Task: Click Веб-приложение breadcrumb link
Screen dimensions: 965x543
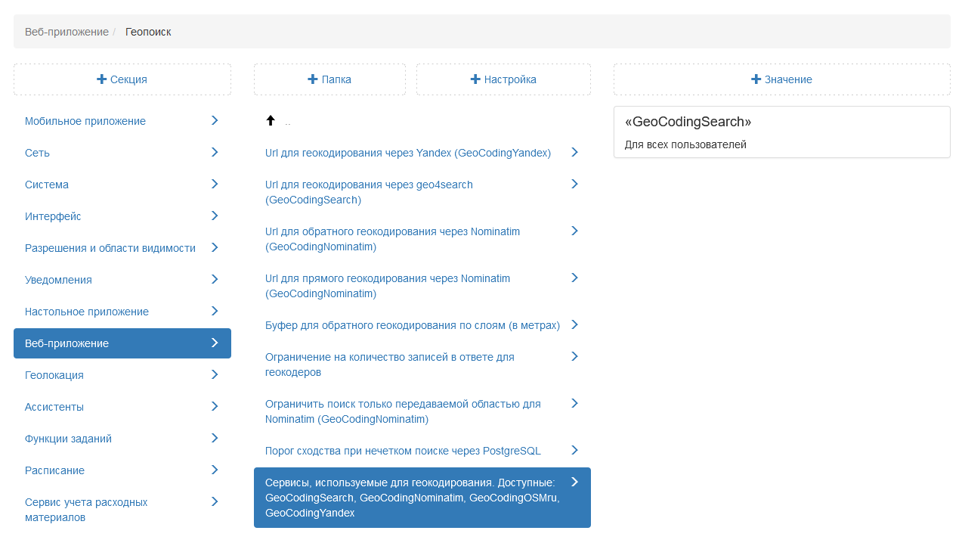Action: (66, 32)
